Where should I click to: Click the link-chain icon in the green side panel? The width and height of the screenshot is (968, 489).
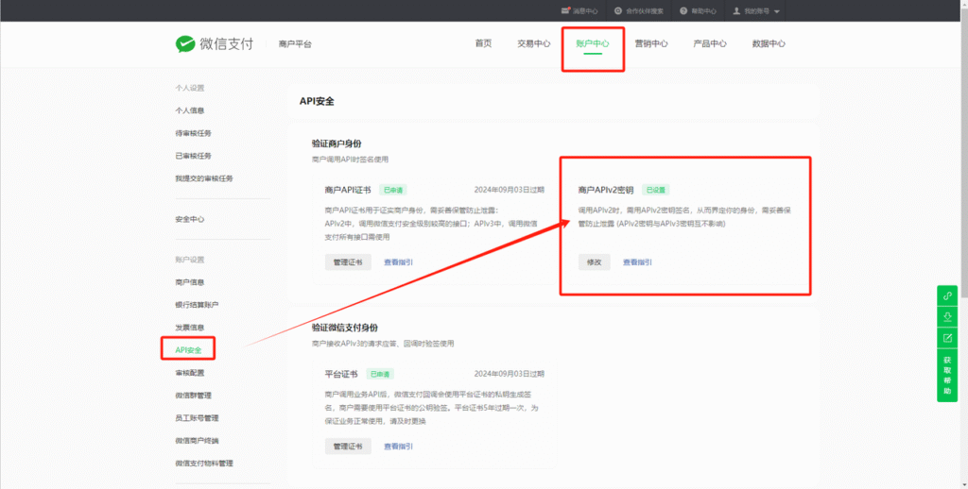(947, 296)
